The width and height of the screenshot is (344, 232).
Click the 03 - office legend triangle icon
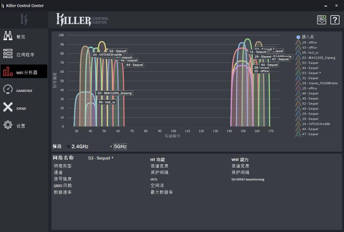pyautogui.click(x=298, y=48)
